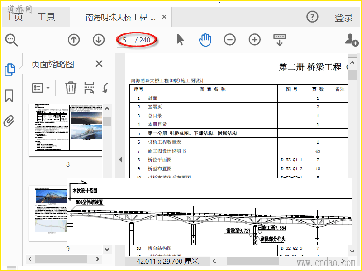
Task: Go to previous page with up arrow
Action: pos(74,40)
